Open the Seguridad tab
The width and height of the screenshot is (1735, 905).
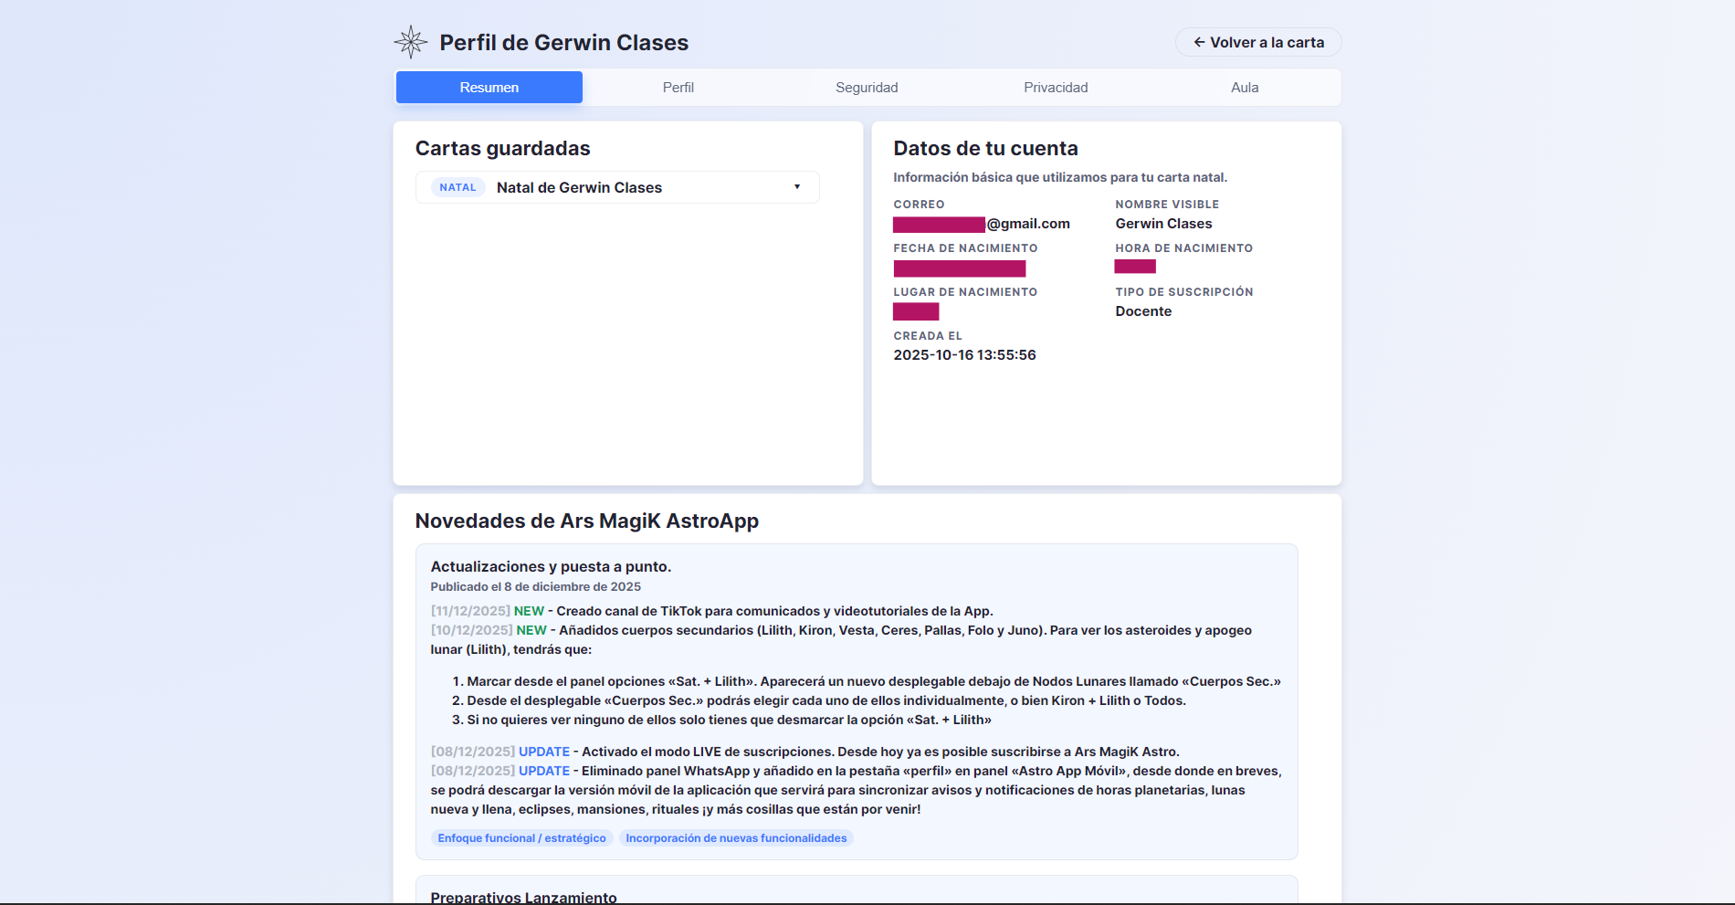point(867,88)
